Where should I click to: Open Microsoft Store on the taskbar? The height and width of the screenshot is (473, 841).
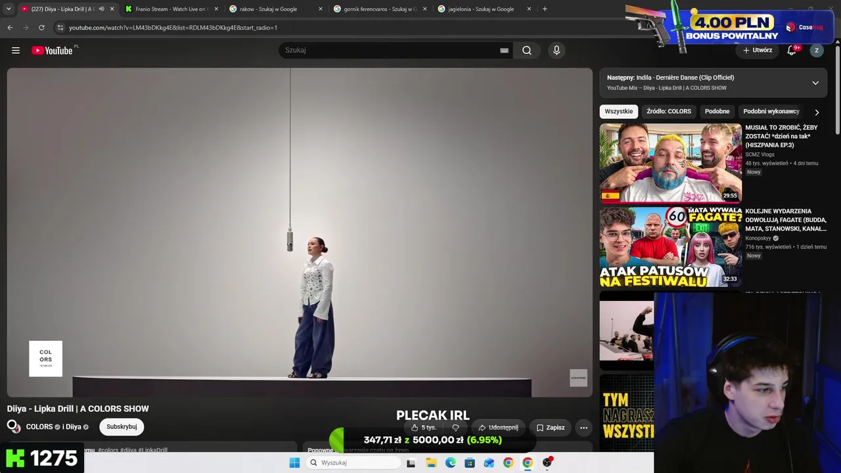(x=470, y=462)
